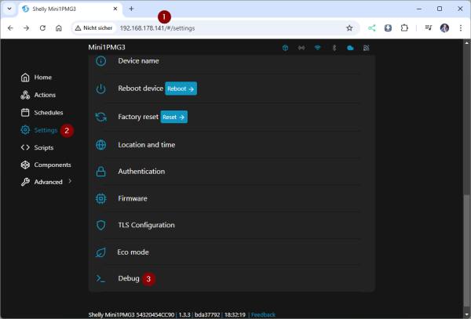Select the Shelly Mini1PMG3 browser tab
Image resolution: width=471 pixels, height=319 pixels.
click(69, 9)
